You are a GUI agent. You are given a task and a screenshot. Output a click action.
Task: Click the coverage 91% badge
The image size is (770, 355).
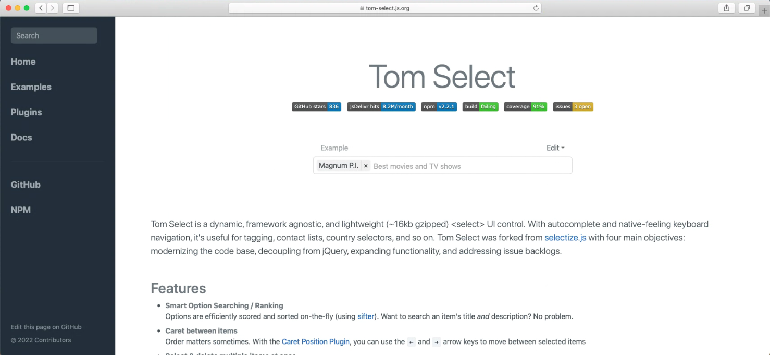point(525,106)
